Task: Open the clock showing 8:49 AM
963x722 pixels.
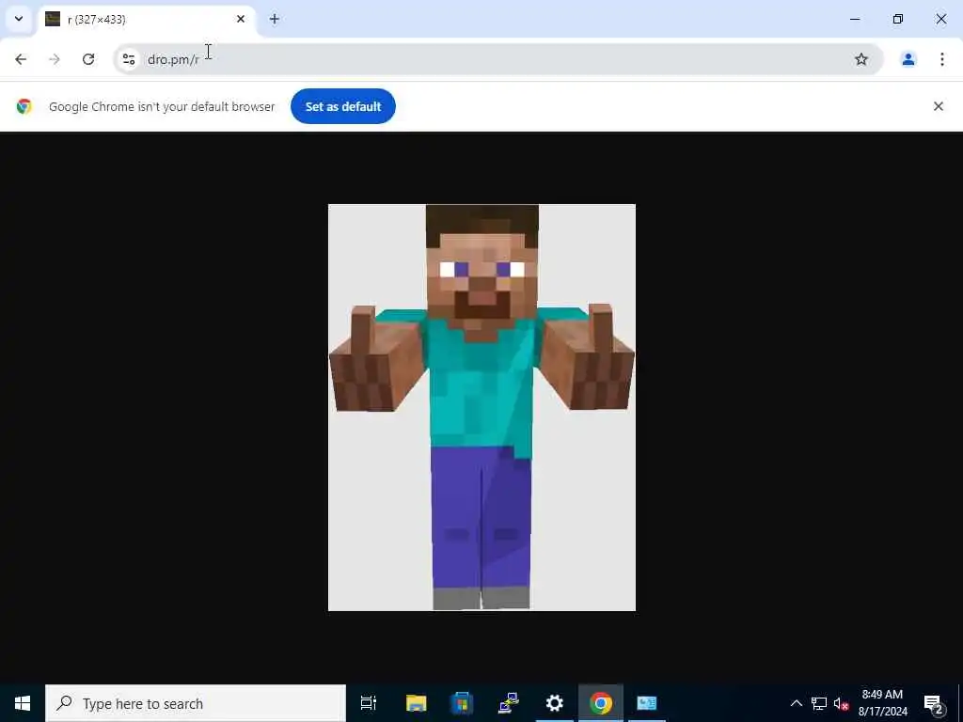Action: (882, 703)
